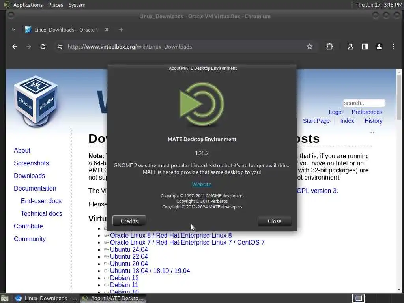
Task: Open the Places menu
Action: pos(56,5)
